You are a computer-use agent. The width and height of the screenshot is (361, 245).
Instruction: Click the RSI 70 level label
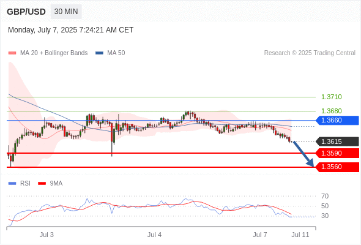coord(325,197)
